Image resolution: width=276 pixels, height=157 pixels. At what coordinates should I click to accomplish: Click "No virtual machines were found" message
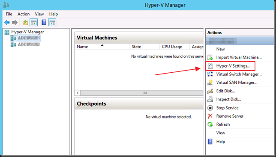coord(167,56)
